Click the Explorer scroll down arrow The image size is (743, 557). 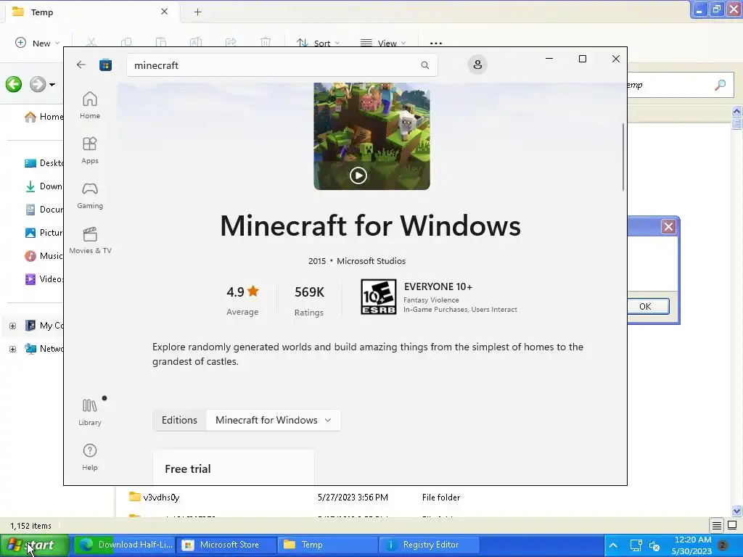point(736,511)
